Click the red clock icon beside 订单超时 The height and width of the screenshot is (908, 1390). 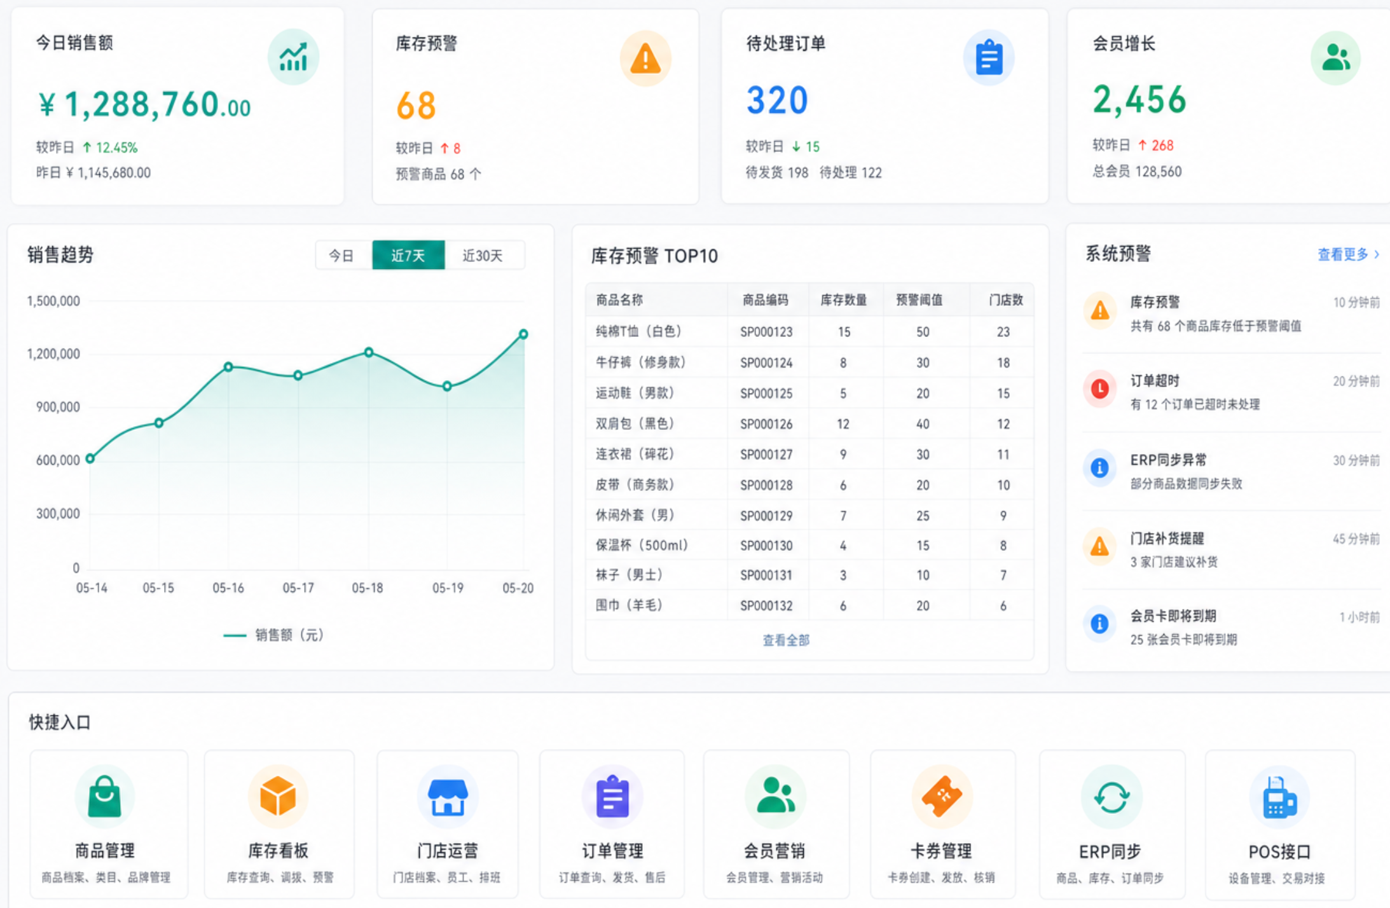(1100, 389)
